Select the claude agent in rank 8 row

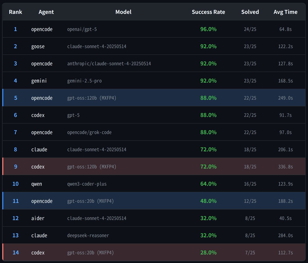[x=39, y=149]
